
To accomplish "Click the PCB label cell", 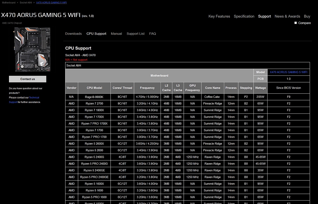I will pyautogui.click(x=260, y=79).
